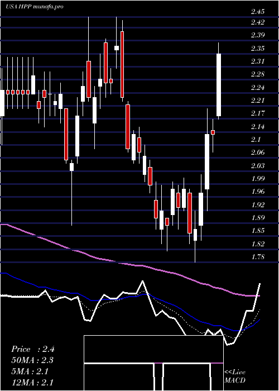The width and height of the screenshot is (279, 391).
Task: Click the 1.78 price axis label
Action: click(258, 257)
